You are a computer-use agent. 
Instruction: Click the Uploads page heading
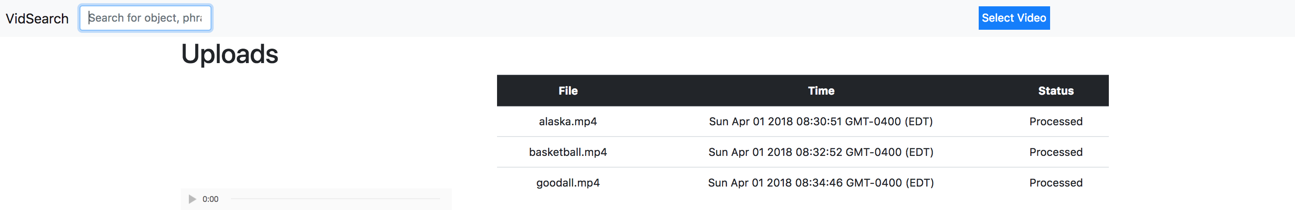pos(229,54)
